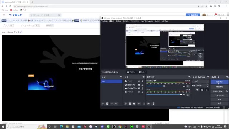229x129 pixels.
Task: Click the desktop audio volume slider handle
Action: [164, 86]
